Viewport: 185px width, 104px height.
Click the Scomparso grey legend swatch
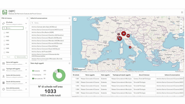point(33,75)
